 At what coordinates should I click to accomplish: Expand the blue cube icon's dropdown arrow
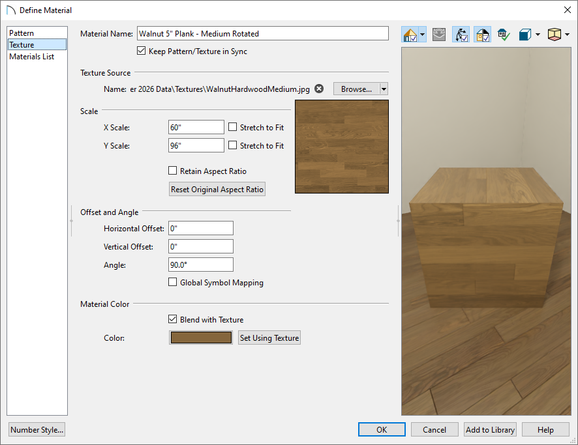pos(538,34)
